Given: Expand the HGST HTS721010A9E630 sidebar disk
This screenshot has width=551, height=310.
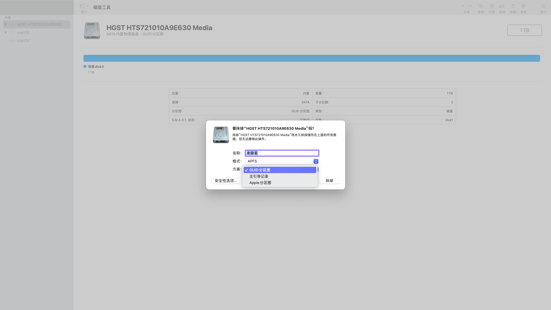Looking at the screenshot, I should [5, 24].
